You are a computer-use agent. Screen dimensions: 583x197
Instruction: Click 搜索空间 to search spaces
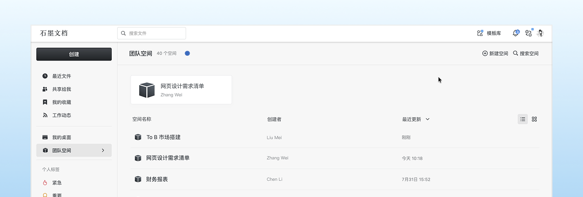pos(526,54)
